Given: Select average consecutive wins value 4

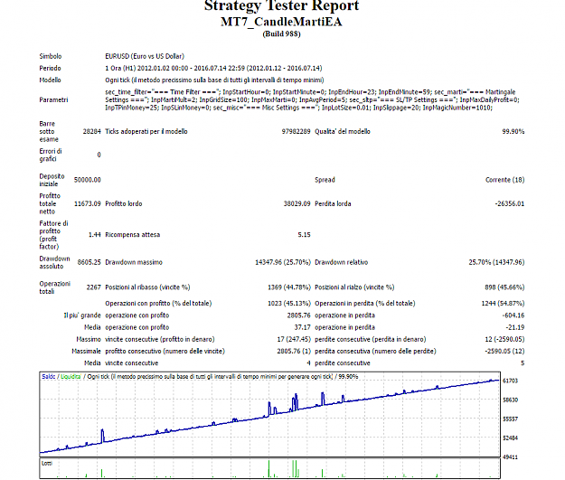Looking at the screenshot, I should coord(308,362).
